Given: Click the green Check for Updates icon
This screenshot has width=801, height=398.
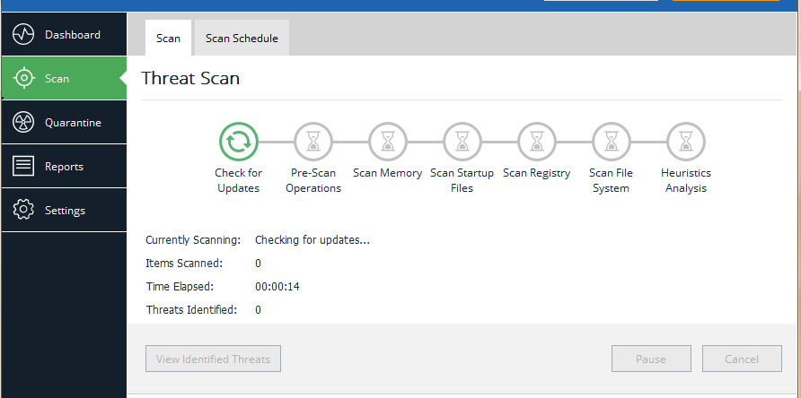Looking at the screenshot, I should point(239,142).
